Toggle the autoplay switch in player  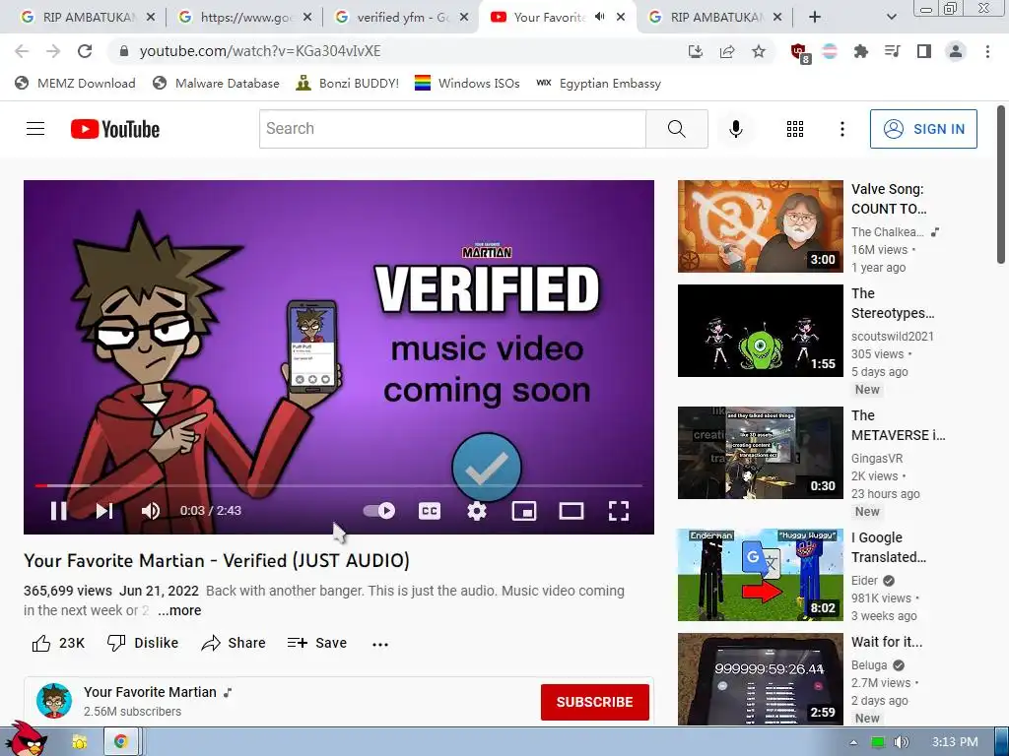(x=379, y=511)
